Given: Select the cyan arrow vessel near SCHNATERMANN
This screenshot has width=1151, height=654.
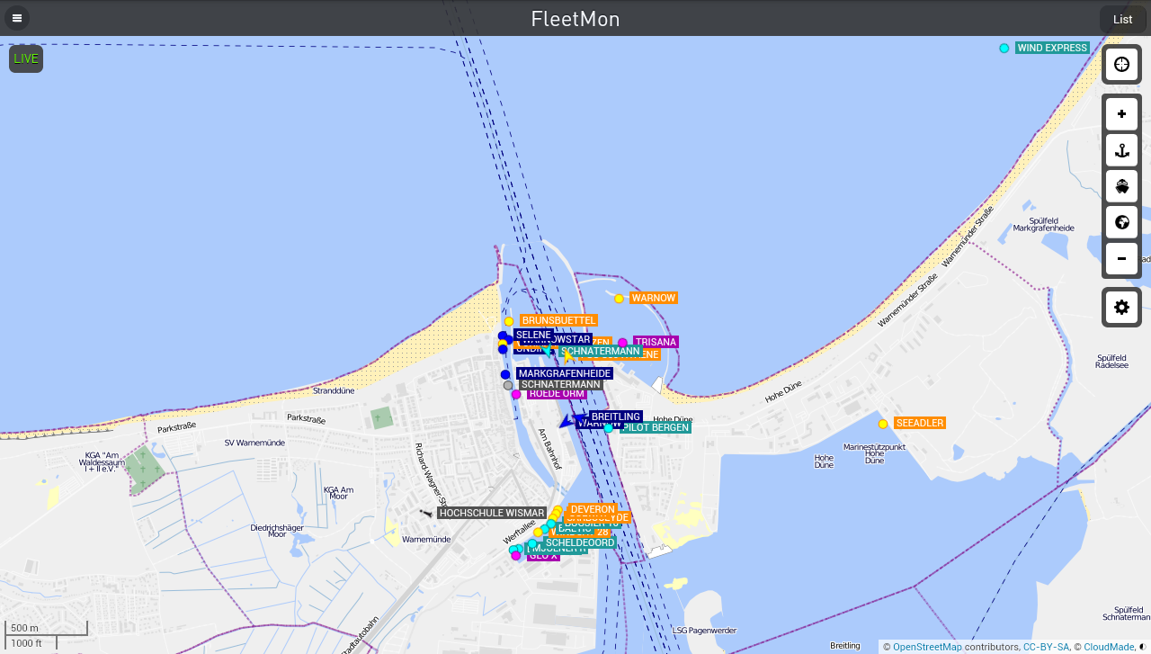Looking at the screenshot, I should (546, 351).
